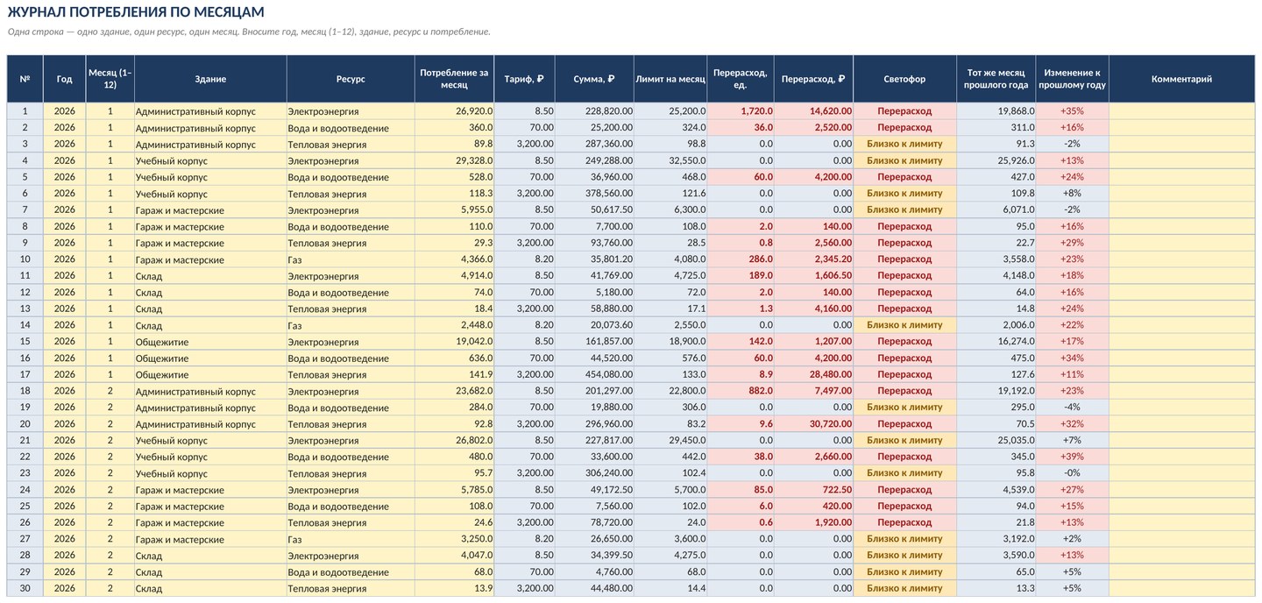Select the «Газ» resource in row 10
This screenshot has height=603, width=1262.
[351, 259]
